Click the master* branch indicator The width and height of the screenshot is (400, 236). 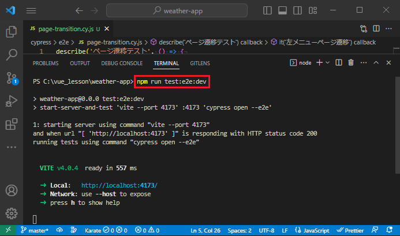[35, 230]
